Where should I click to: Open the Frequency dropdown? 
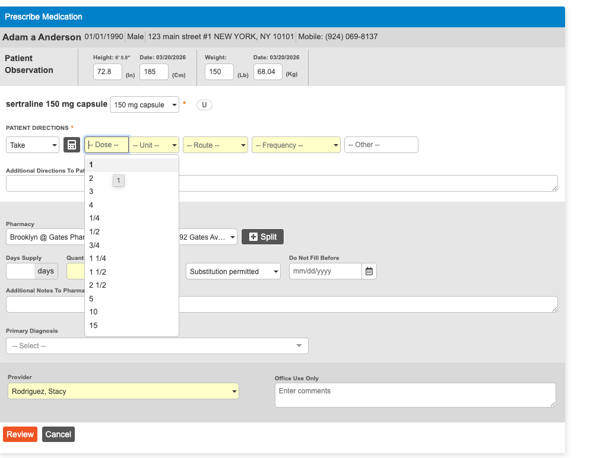click(296, 145)
